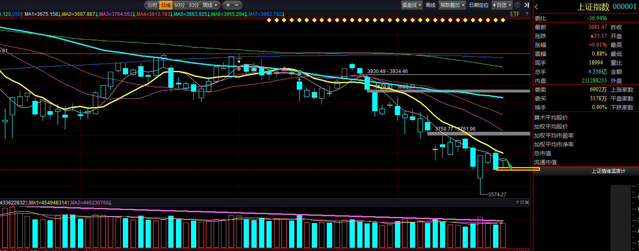Open the 周线 period dropdown
The width and height of the screenshot is (639, 251).
pos(210,5)
